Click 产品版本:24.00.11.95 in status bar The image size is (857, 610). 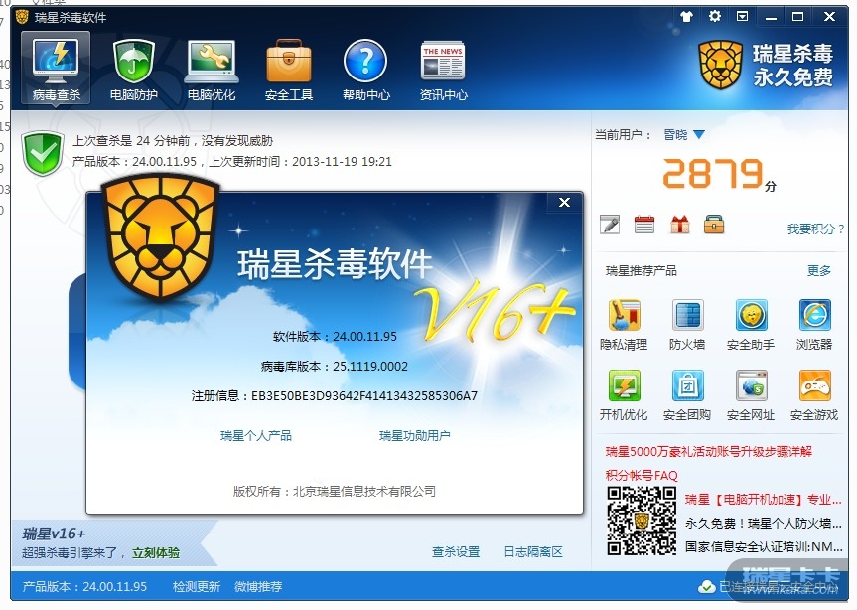[84, 586]
